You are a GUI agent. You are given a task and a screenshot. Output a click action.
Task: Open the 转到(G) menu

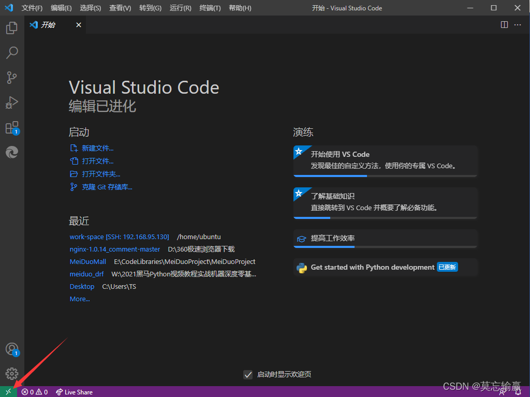coord(150,8)
